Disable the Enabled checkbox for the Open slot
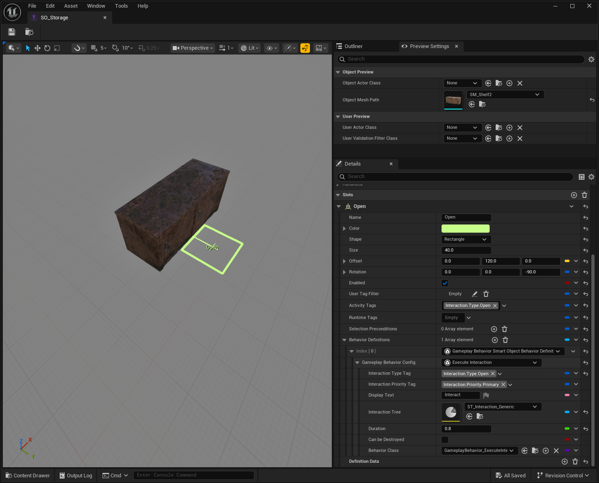This screenshot has width=599, height=483. tap(444, 283)
